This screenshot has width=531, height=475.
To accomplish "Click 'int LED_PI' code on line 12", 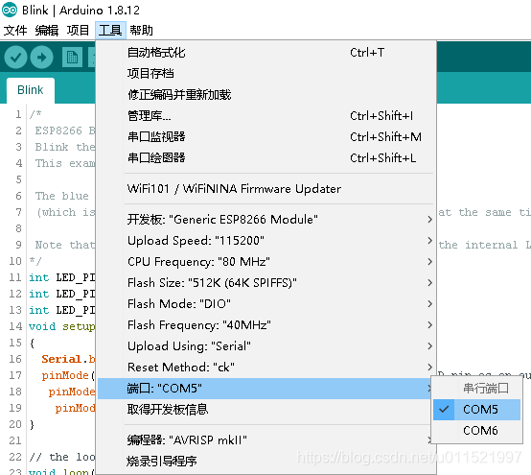I will pyautogui.click(x=62, y=294).
